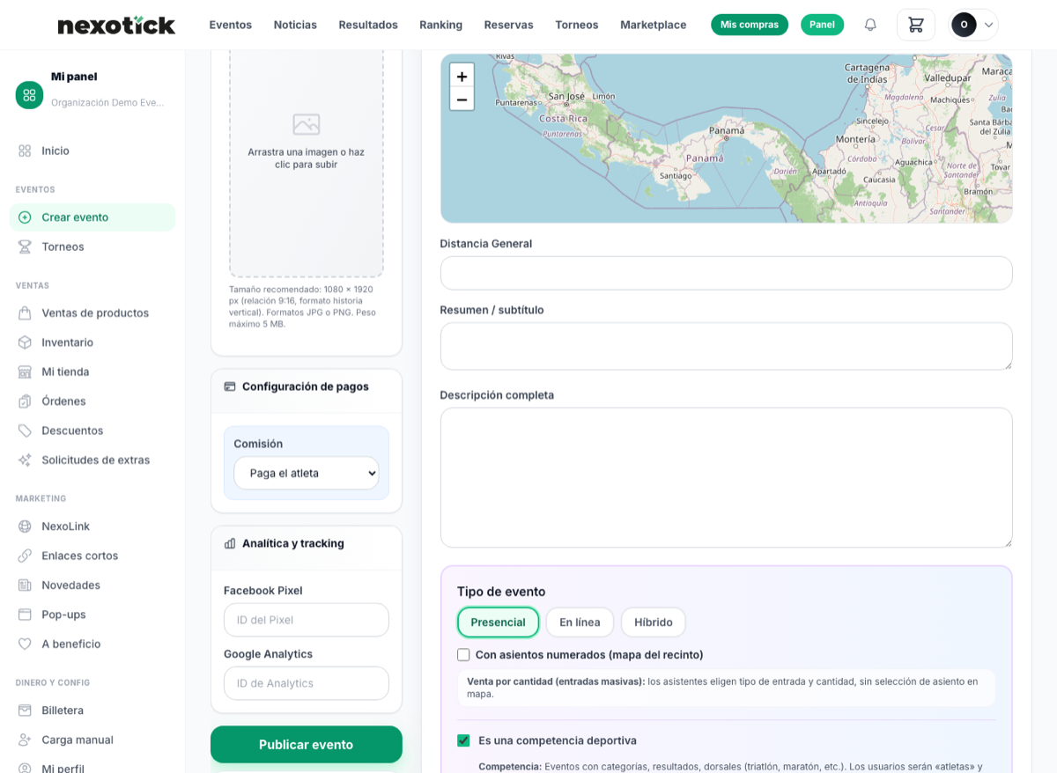
Task: Click the Carga manual user-plus icon
Action: point(25,740)
